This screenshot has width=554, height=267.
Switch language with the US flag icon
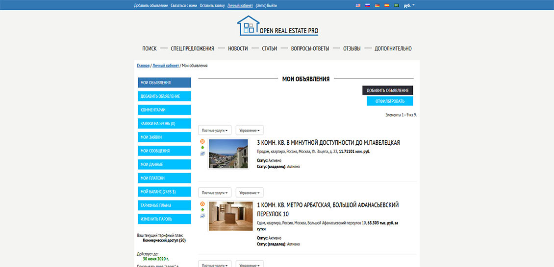357,5
